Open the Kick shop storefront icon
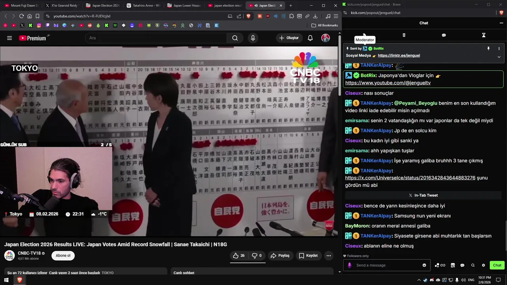This screenshot has height=285, width=507. pos(453,265)
